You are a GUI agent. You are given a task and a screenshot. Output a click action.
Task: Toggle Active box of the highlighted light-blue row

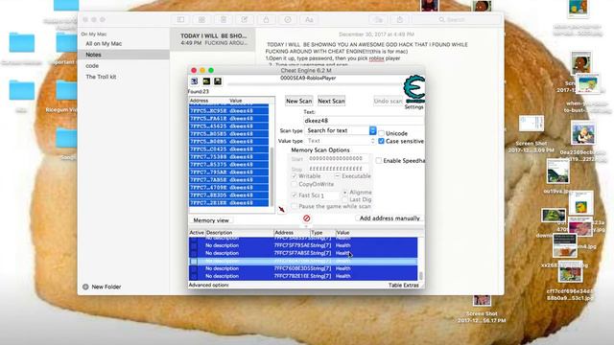pyautogui.click(x=194, y=261)
